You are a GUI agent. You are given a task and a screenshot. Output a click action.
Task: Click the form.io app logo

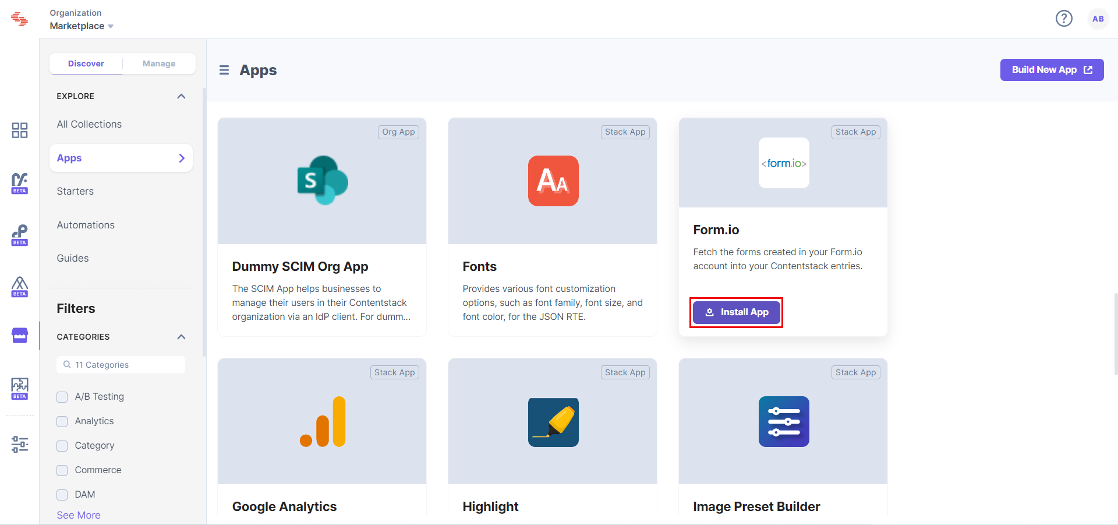coord(784,163)
